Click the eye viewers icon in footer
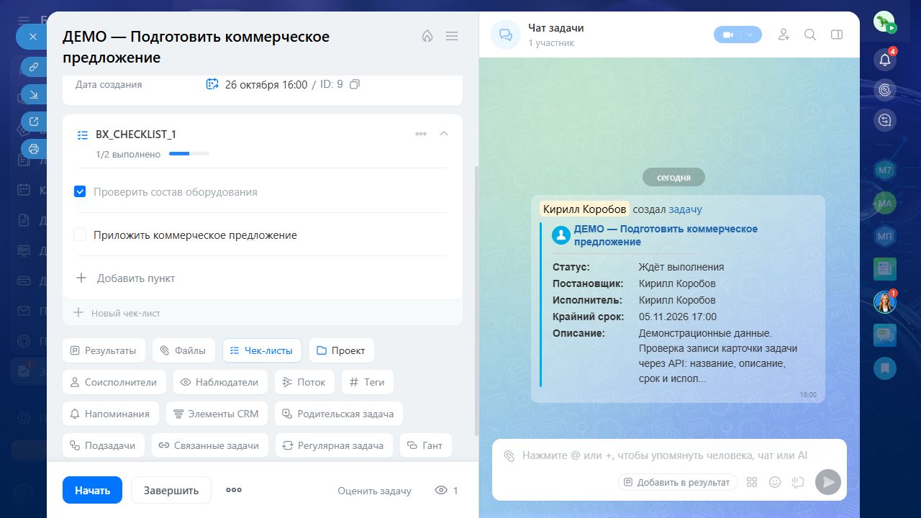Screen dimensions: 921x518 coord(441,491)
